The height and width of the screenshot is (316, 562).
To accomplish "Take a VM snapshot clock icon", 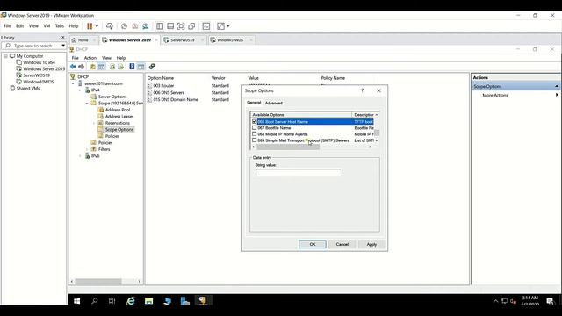I will pyautogui.click(x=124, y=26).
